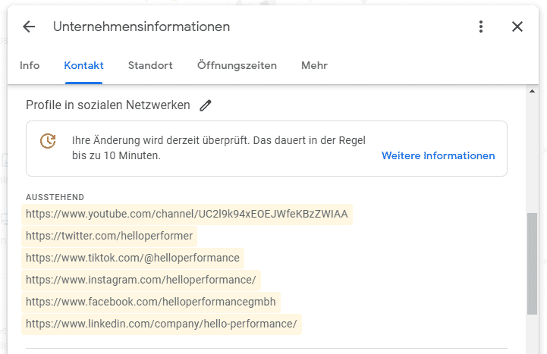Go back using the arrow icon
Viewport: 547px width, 354px height.
29,27
